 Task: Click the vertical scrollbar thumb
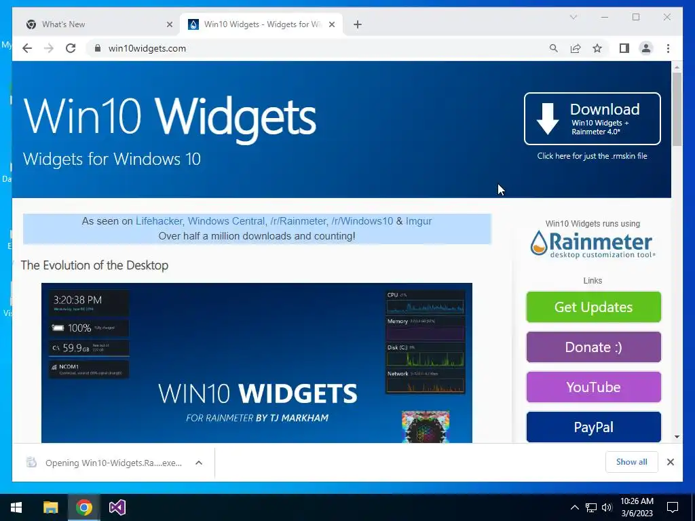point(677,109)
